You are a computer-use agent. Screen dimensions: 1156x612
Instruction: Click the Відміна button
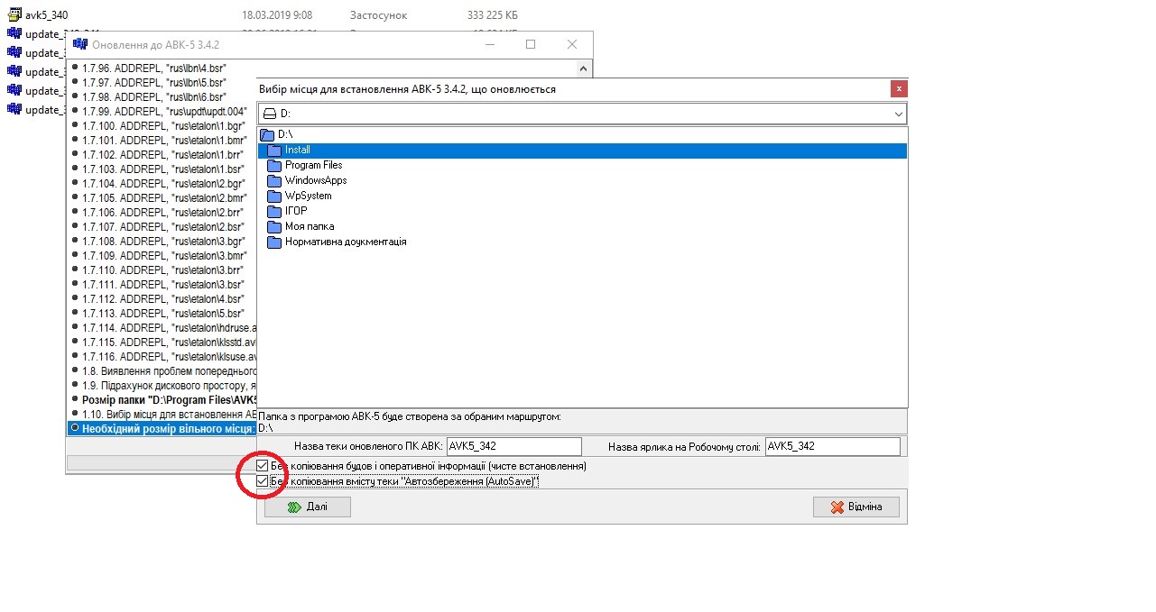pyautogui.click(x=856, y=507)
